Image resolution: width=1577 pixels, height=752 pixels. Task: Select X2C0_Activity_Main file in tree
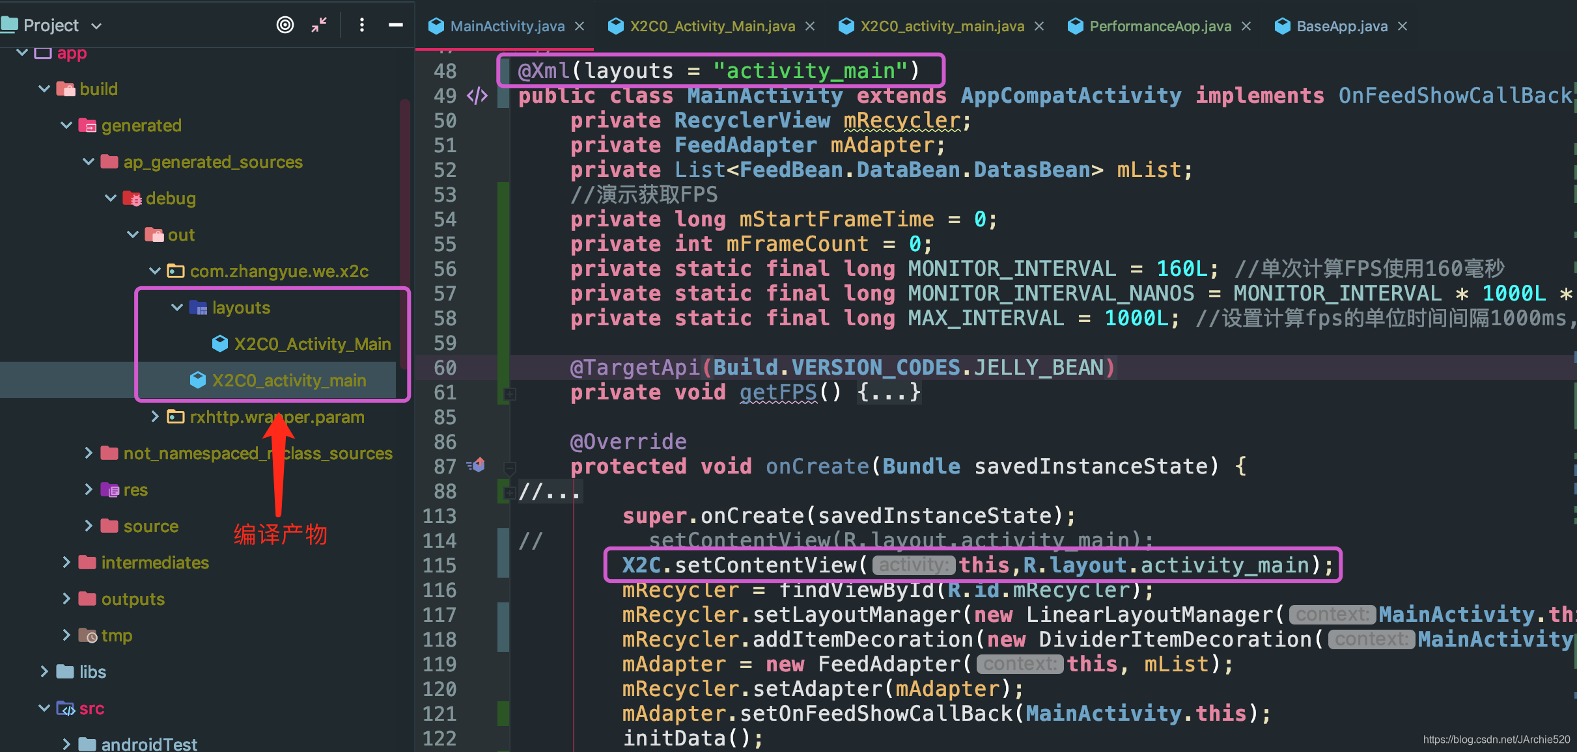(x=312, y=344)
